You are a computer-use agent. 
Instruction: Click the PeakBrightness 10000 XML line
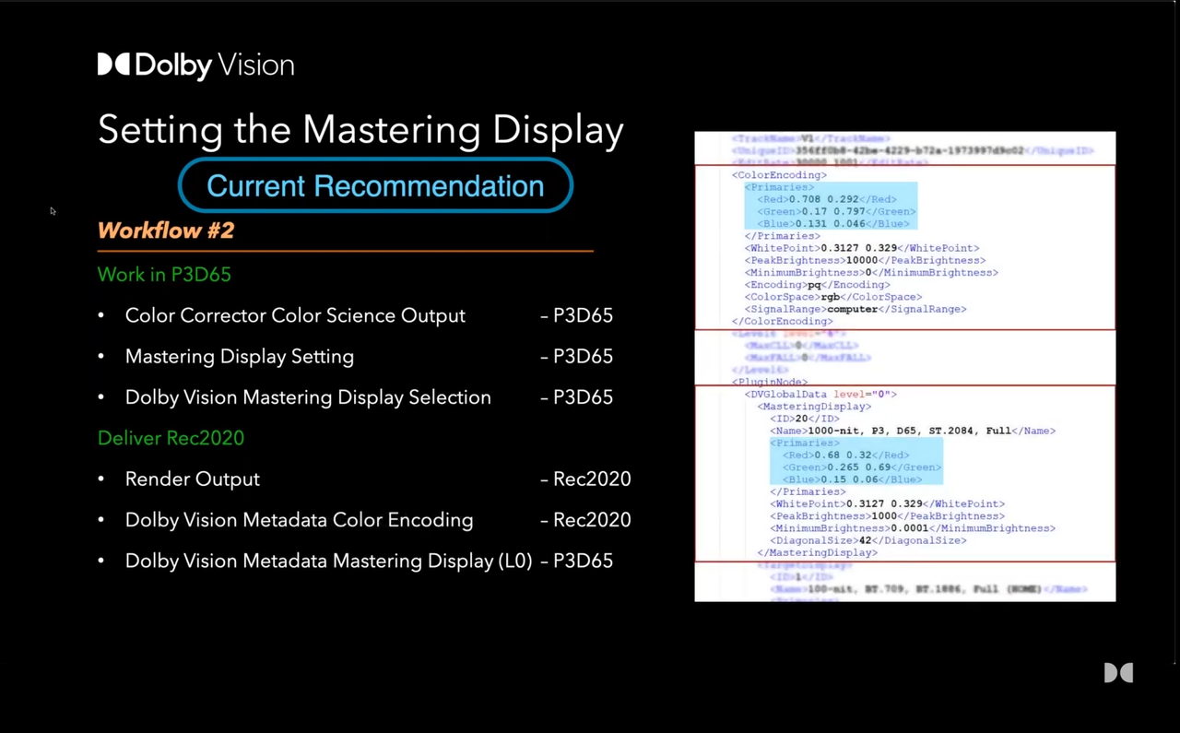[x=865, y=260]
